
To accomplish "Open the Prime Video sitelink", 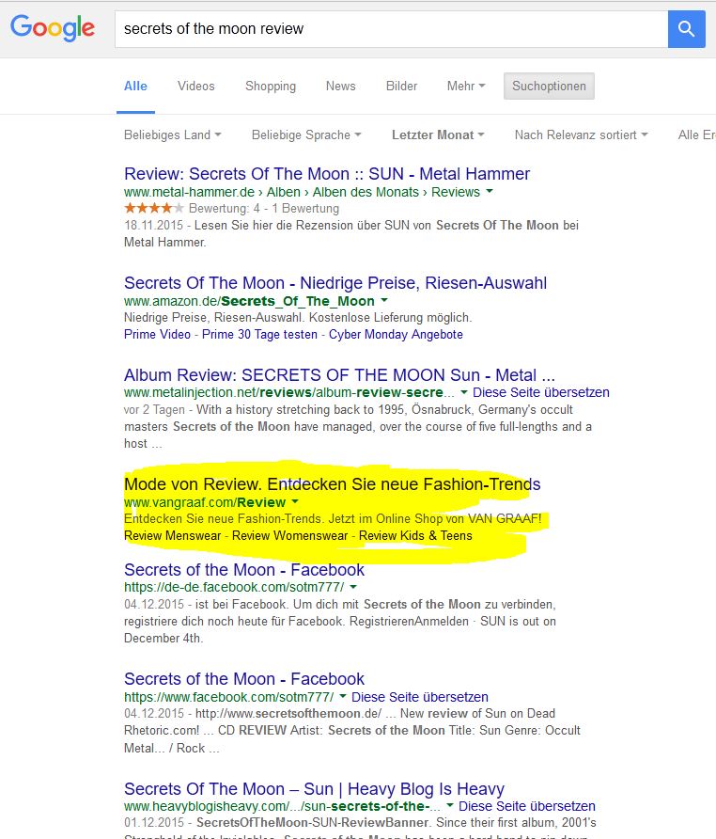I will tap(157, 335).
